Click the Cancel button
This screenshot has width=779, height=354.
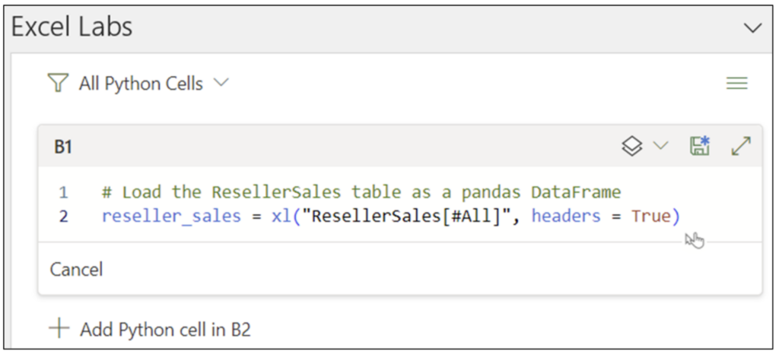(76, 269)
